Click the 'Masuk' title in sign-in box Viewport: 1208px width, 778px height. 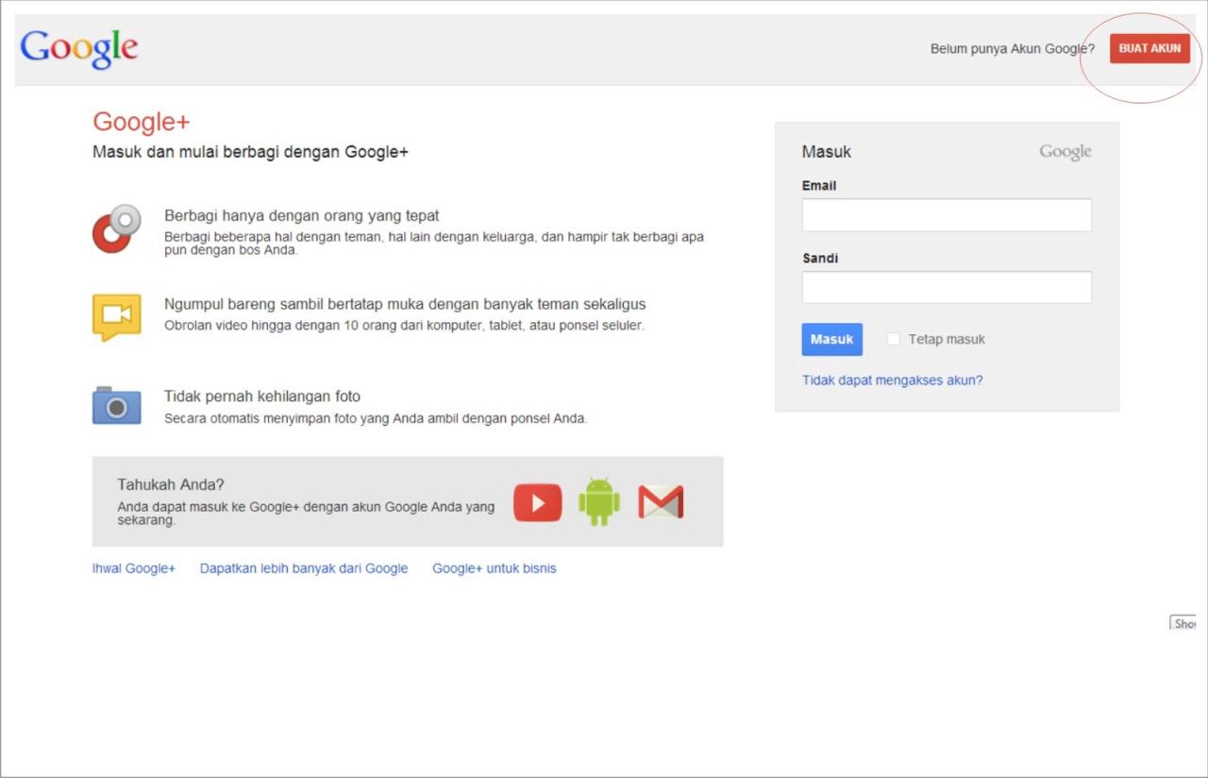pos(827,151)
